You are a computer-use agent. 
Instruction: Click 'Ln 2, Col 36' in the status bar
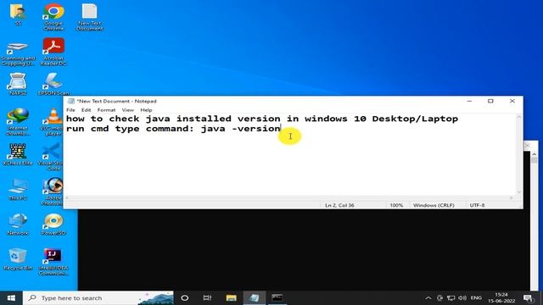pyautogui.click(x=339, y=205)
